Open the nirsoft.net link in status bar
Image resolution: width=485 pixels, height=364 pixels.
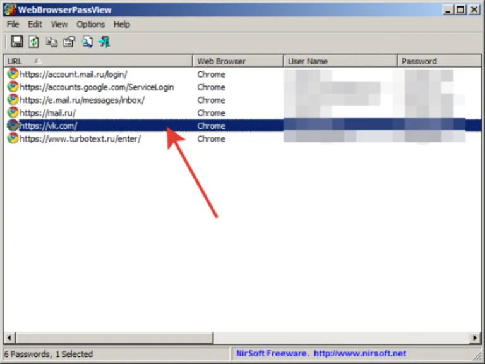pos(360,353)
